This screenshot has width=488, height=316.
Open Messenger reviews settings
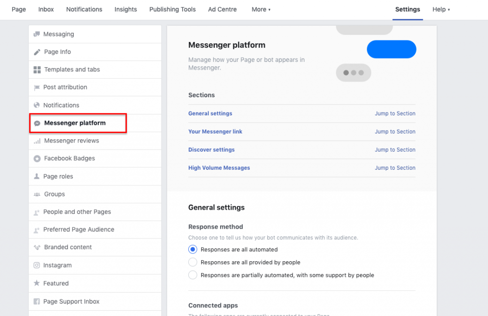[x=95, y=141]
